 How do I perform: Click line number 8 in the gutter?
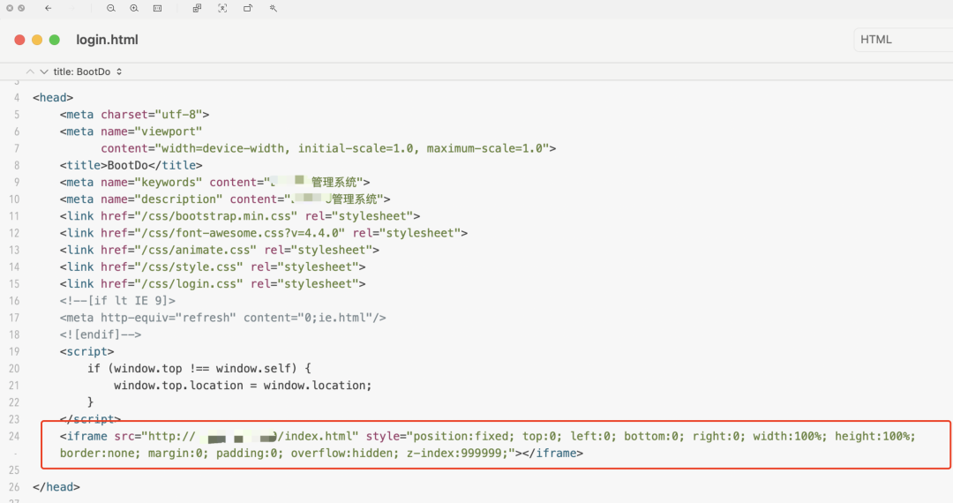tap(17, 165)
